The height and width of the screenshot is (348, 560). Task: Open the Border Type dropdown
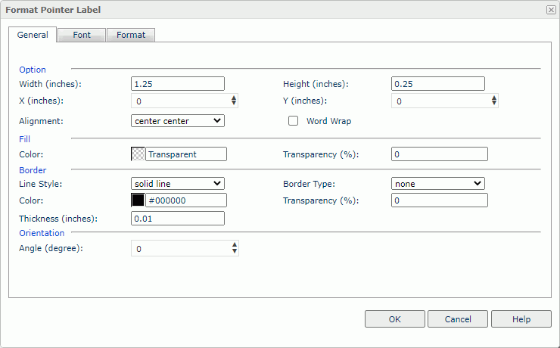(x=438, y=184)
